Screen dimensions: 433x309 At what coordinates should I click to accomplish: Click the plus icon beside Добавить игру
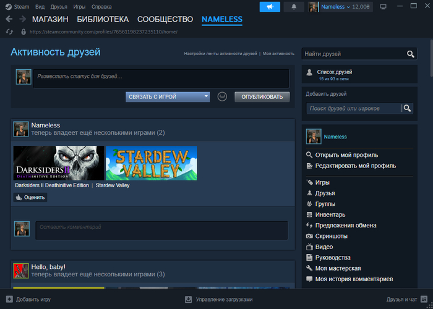[9, 299]
